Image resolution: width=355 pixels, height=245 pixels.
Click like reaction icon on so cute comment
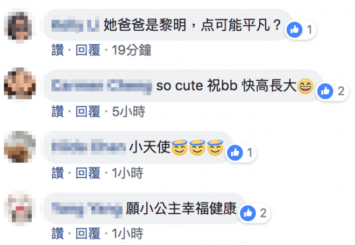point(325,91)
